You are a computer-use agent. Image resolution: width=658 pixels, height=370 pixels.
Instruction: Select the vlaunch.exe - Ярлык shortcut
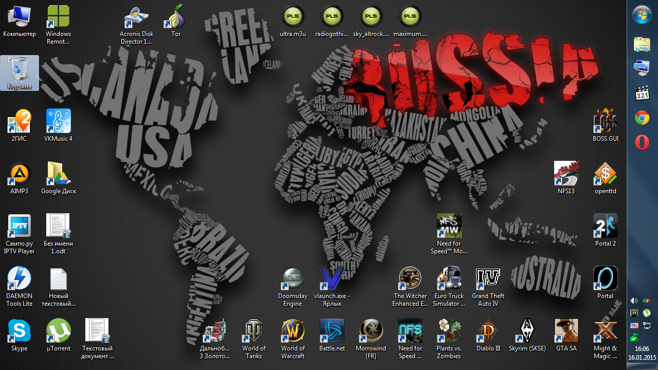[332, 287]
